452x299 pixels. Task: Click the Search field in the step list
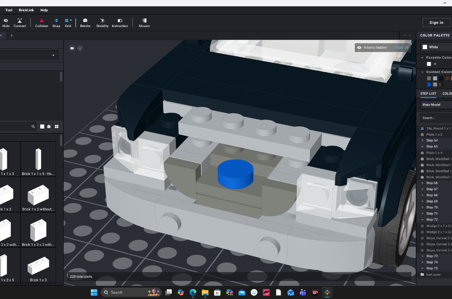(435, 118)
